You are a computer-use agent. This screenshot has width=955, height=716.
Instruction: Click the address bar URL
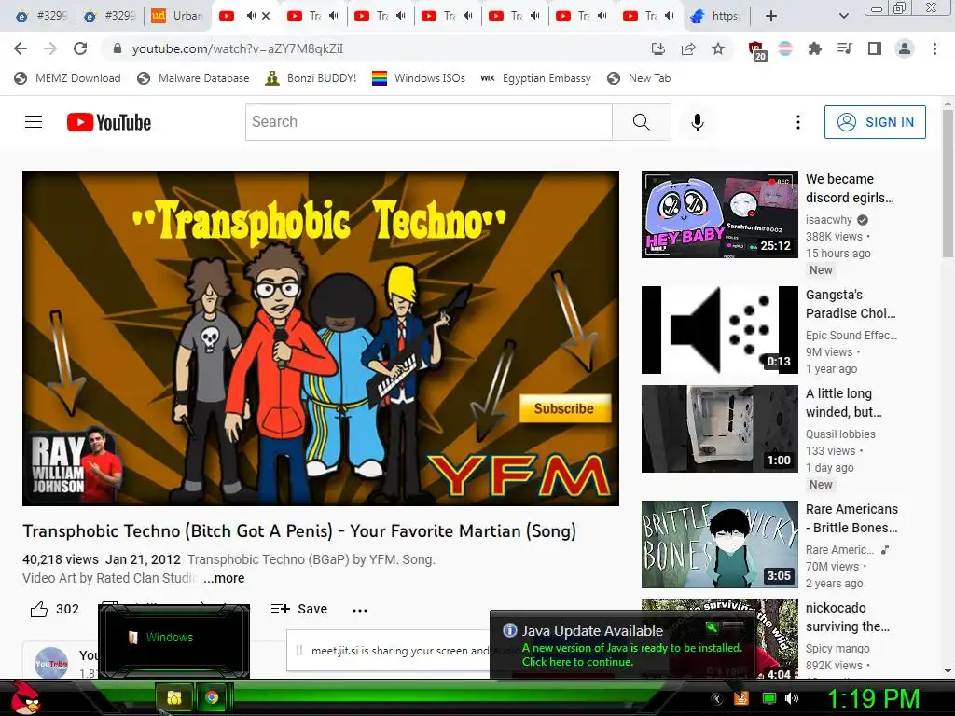click(238, 48)
